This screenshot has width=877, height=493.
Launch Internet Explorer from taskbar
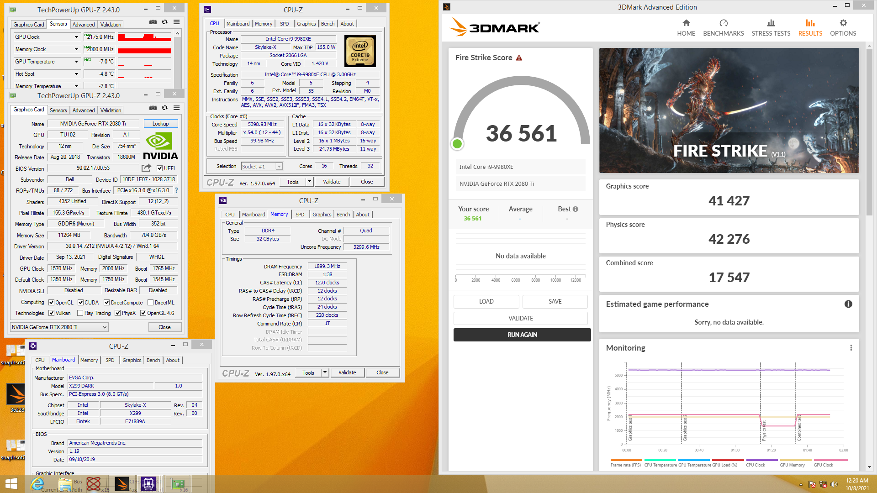[x=37, y=484]
